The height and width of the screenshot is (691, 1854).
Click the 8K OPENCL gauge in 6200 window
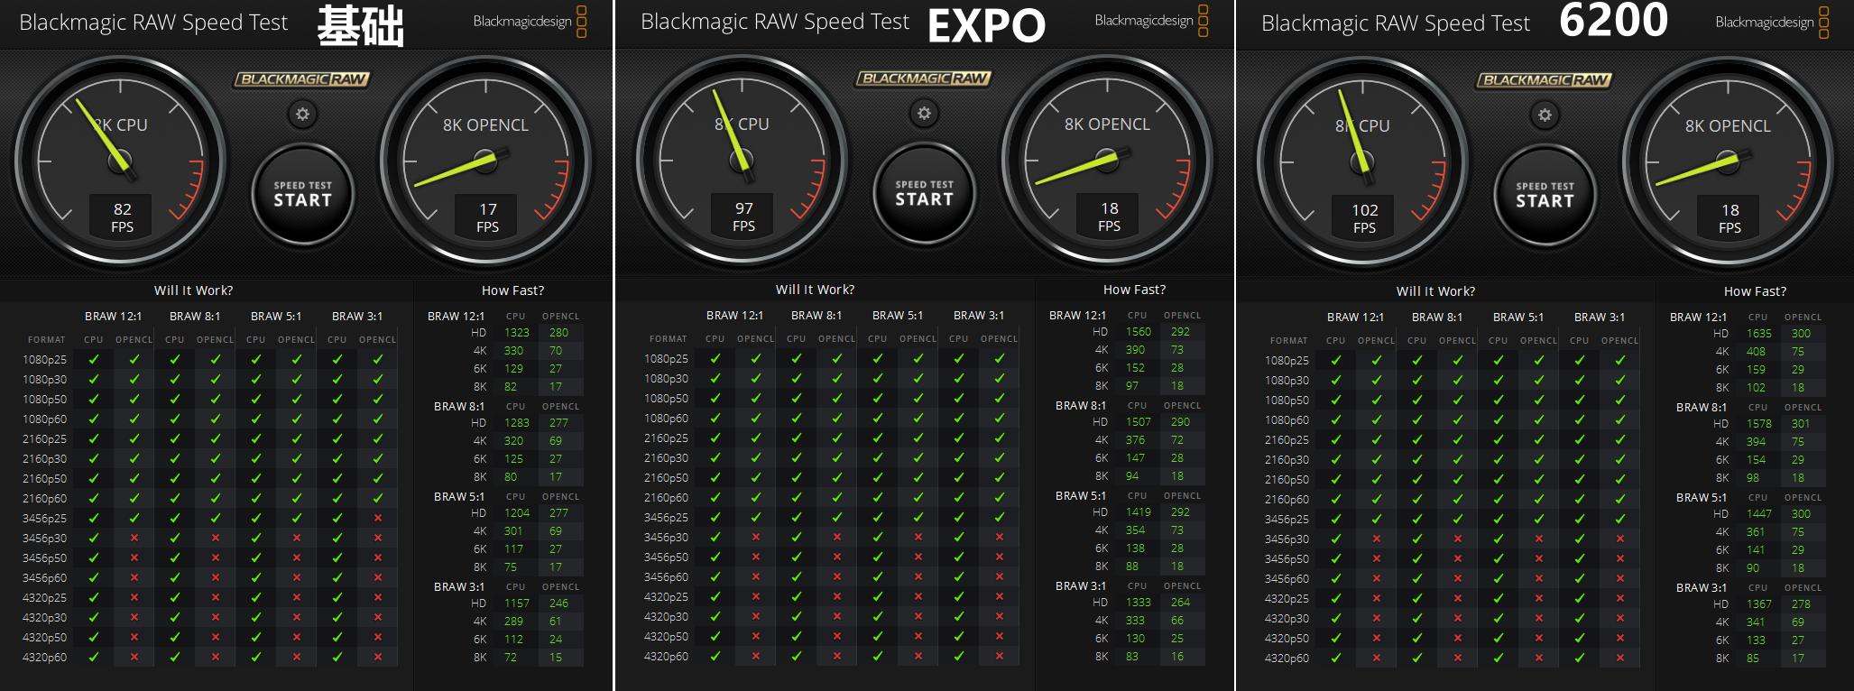tap(1728, 163)
